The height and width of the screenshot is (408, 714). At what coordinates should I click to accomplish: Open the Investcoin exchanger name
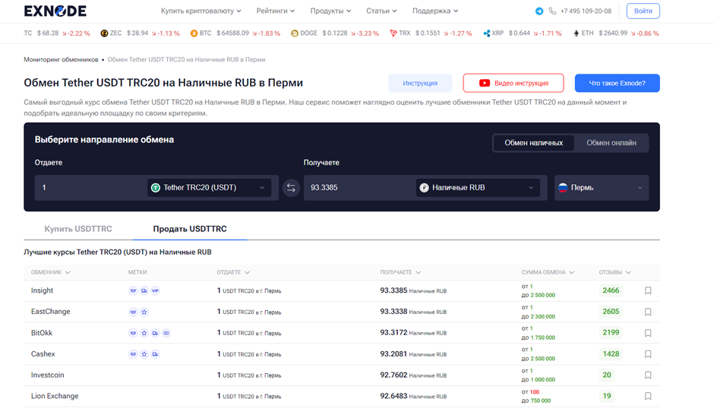coord(47,375)
